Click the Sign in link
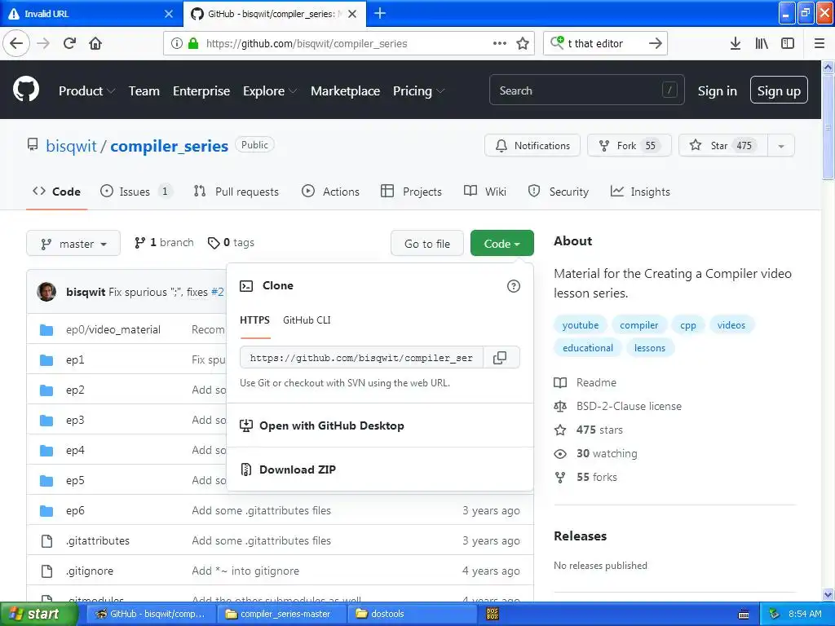Viewport: 835px width, 626px height. tap(718, 91)
